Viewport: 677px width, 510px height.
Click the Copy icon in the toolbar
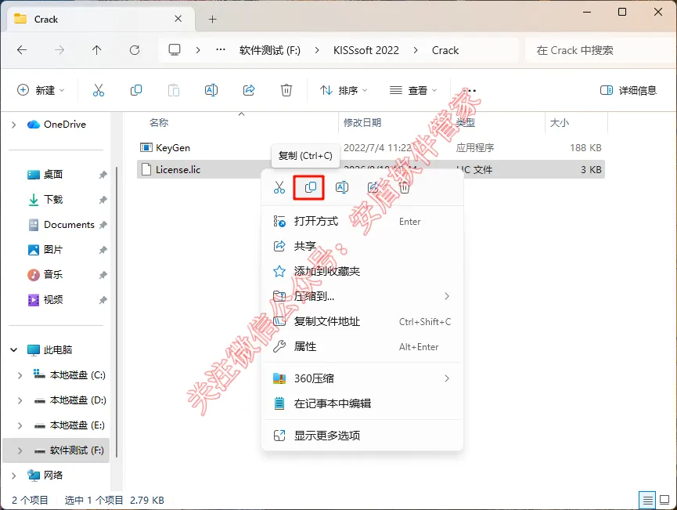click(136, 90)
